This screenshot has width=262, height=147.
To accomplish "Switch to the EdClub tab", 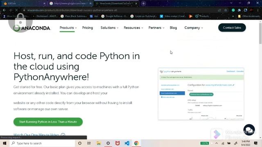I will [x=23, y=3].
